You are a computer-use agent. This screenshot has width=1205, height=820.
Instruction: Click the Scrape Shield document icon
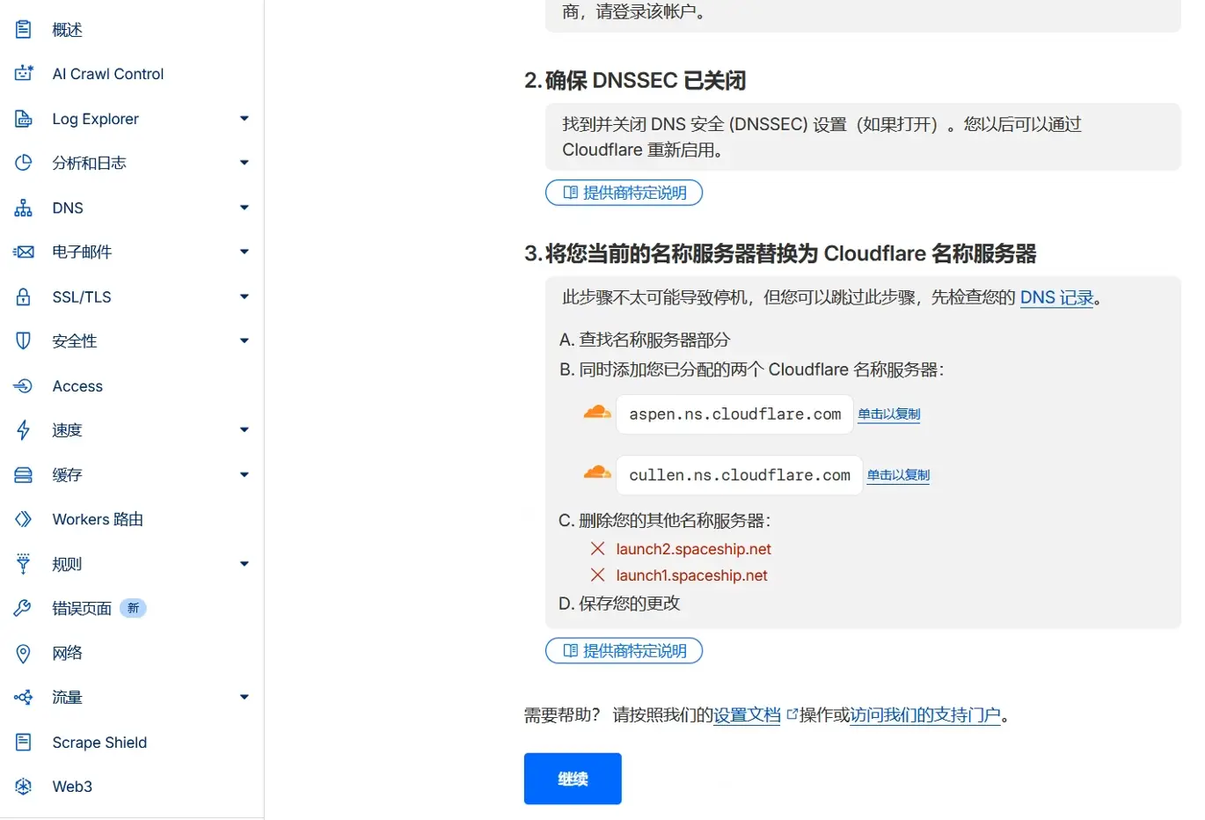pyautogui.click(x=24, y=742)
